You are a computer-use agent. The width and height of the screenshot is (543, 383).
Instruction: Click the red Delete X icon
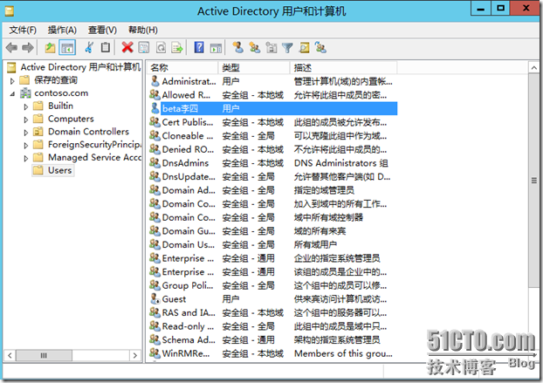pos(127,47)
